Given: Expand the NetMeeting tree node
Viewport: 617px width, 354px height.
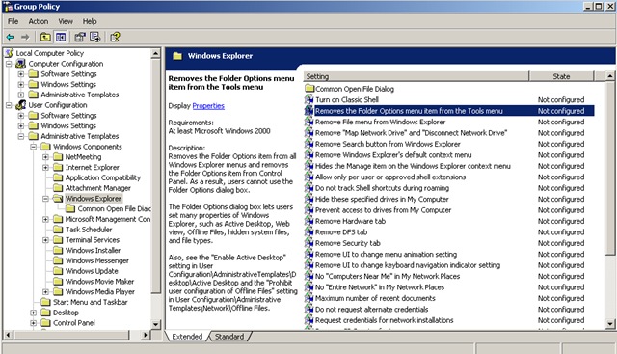Looking at the screenshot, I should [45, 156].
